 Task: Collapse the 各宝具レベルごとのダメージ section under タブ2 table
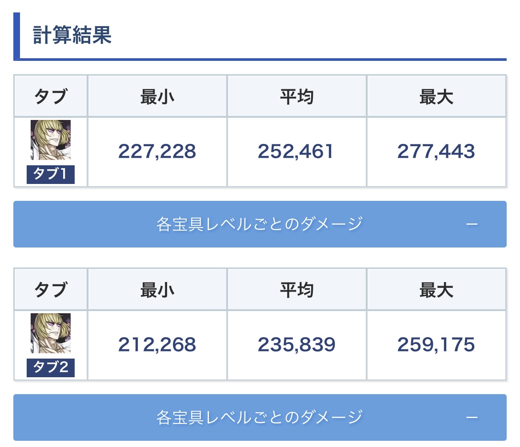pyautogui.click(x=260, y=418)
